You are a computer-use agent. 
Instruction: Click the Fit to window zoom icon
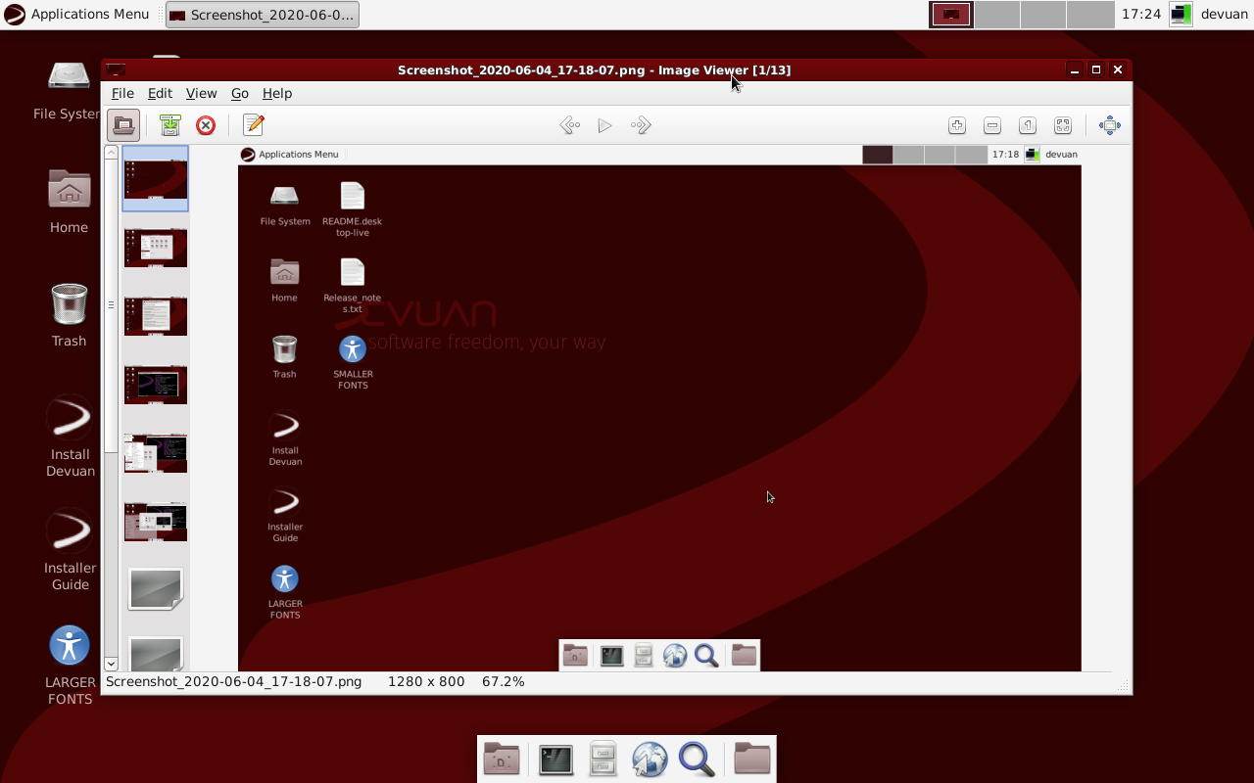click(x=1063, y=125)
